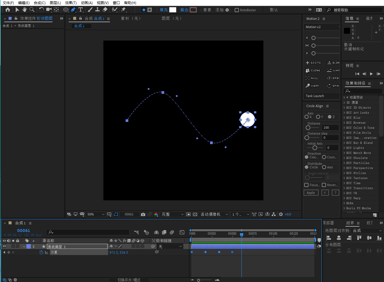
Task: Select the Puppet Pin tool
Action: (124, 10)
